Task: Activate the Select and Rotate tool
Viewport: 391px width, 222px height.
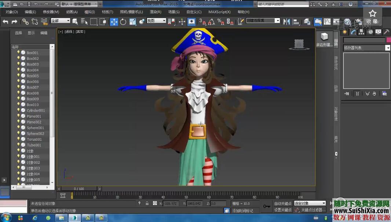Action: click(123, 22)
